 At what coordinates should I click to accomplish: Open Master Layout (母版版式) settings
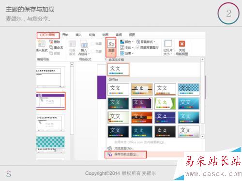pos(72,48)
